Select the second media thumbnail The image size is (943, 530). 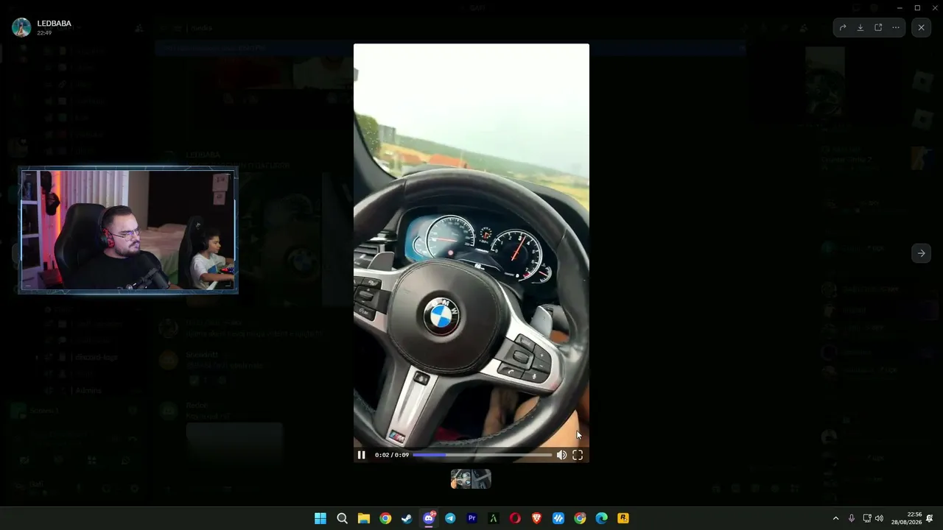click(481, 479)
